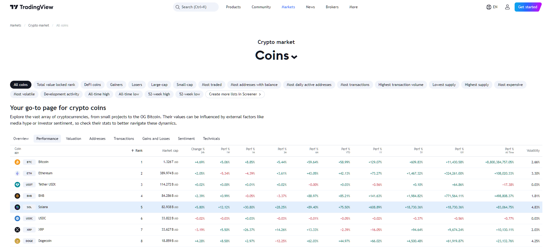This screenshot has height=248, width=550.
Task: Open the Dogecoin name link
Action: click(45, 241)
